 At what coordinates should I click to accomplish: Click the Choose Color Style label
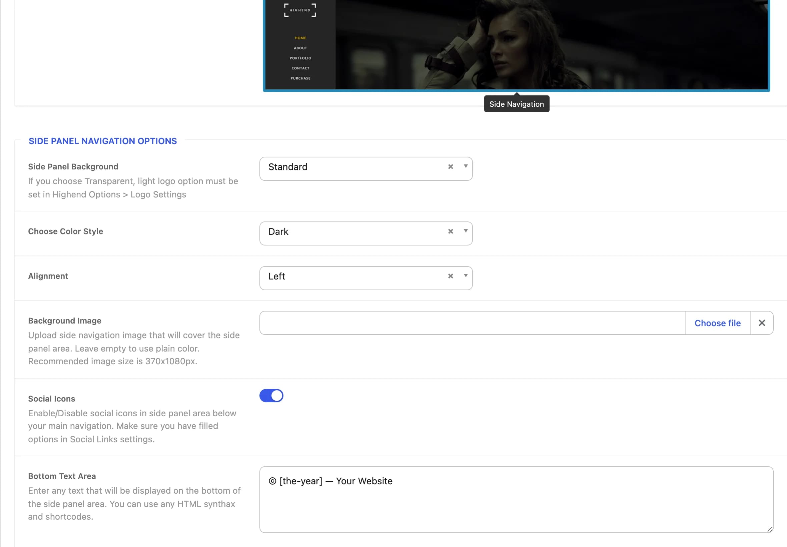click(65, 231)
